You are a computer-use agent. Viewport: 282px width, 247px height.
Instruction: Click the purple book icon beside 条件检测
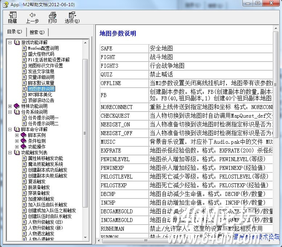coord(24,141)
